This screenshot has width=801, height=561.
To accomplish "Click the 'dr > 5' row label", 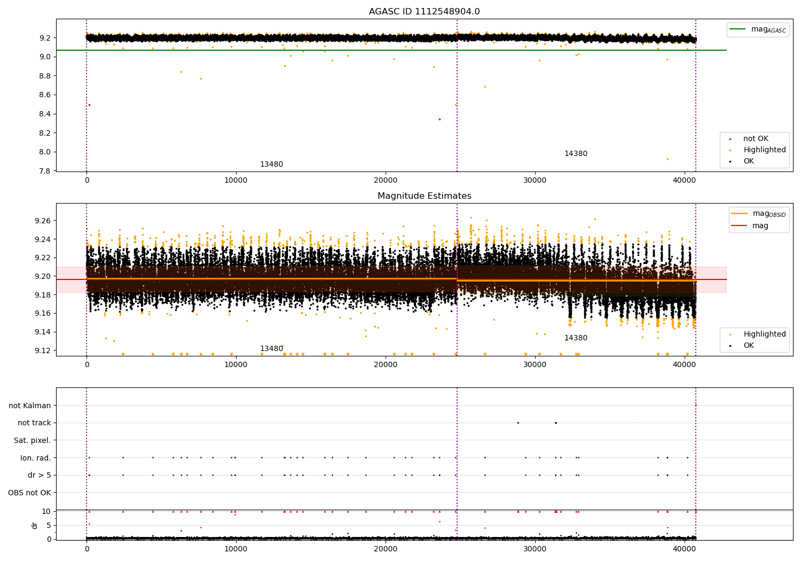I will 40,476.
